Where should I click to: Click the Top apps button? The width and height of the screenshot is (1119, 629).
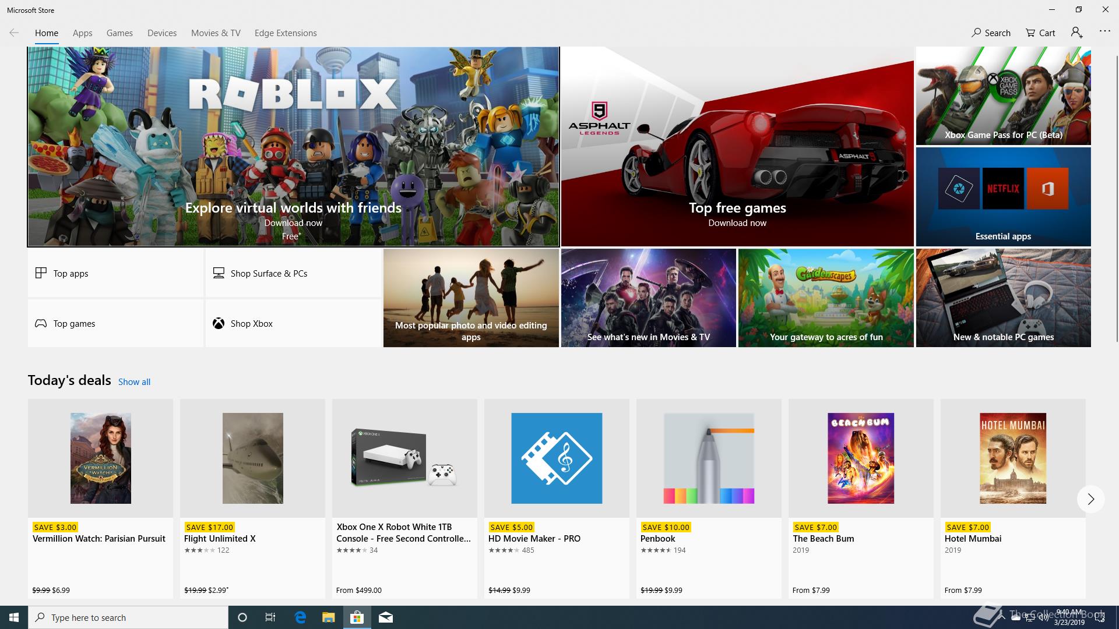point(115,273)
